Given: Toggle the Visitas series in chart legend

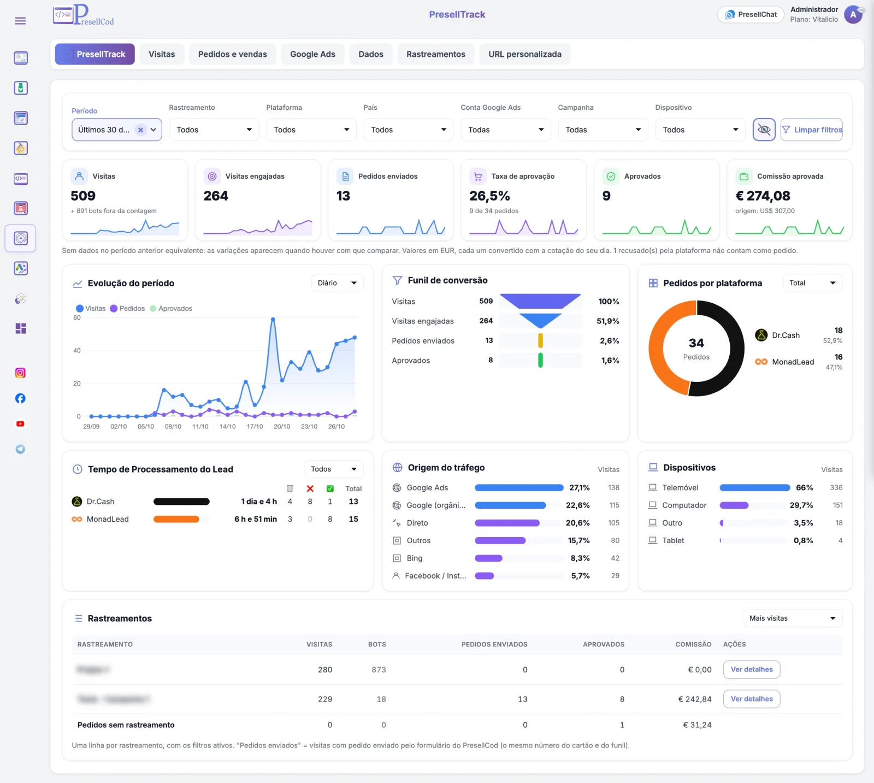Looking at the screenshot, I should (x=91, y=309).
